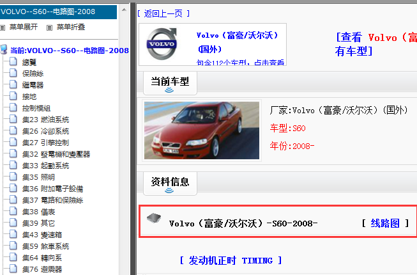The image size is (417, 275).
Task: Select 集64 轉向系 in the tree
Action: (42, 258)
